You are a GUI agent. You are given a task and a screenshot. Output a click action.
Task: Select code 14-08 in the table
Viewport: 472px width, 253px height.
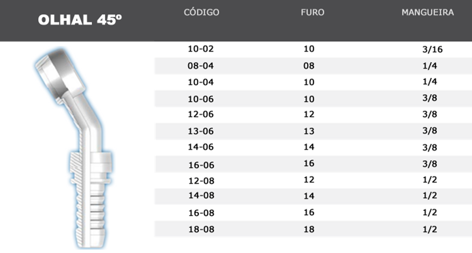pyautogui.click(x=201, y=195)
